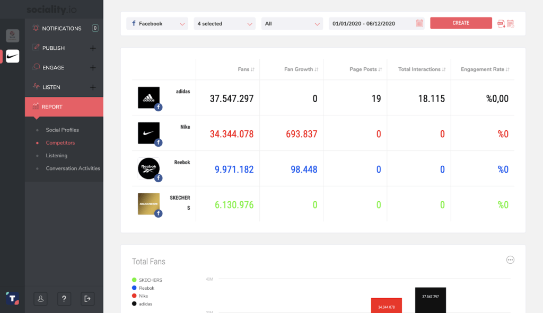
Task: Open the Notifications menu item
Action: tap(64, 29)
